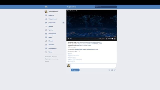Click Сохранить в закладках
Viewport: 160px width, 90px height.
pyautogui.click(x=73, y=56)
